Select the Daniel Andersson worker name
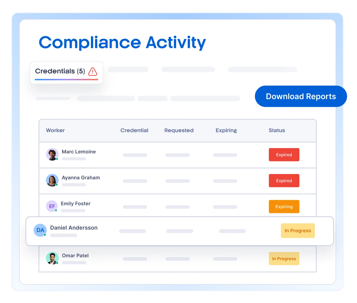 74,228
